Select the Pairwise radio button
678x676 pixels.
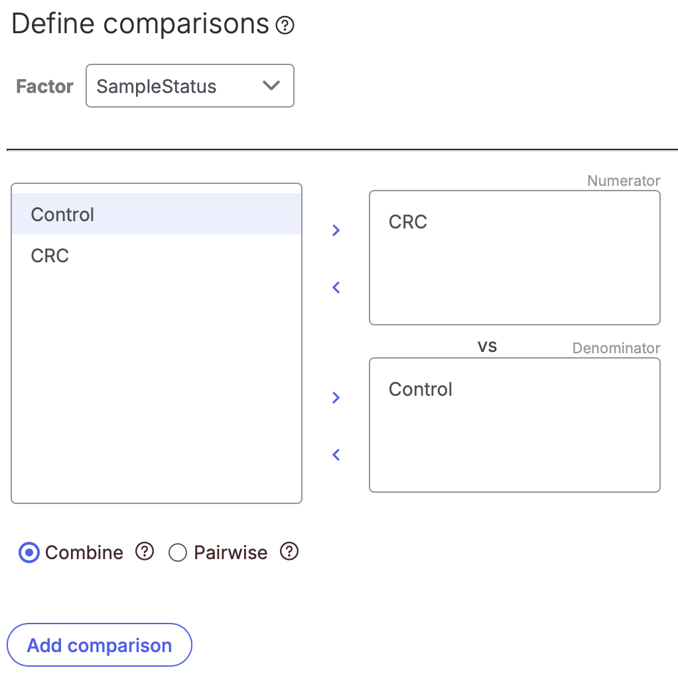[x=178, y=552]
